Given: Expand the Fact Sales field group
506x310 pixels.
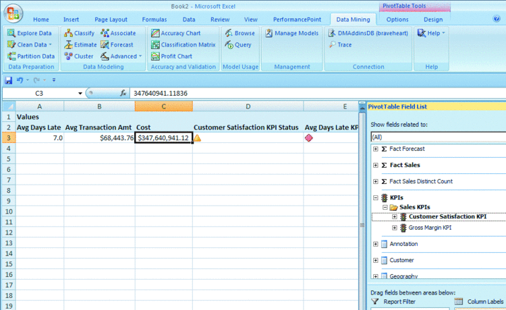Looking at the screenshot, I should [x=376, y=165].
